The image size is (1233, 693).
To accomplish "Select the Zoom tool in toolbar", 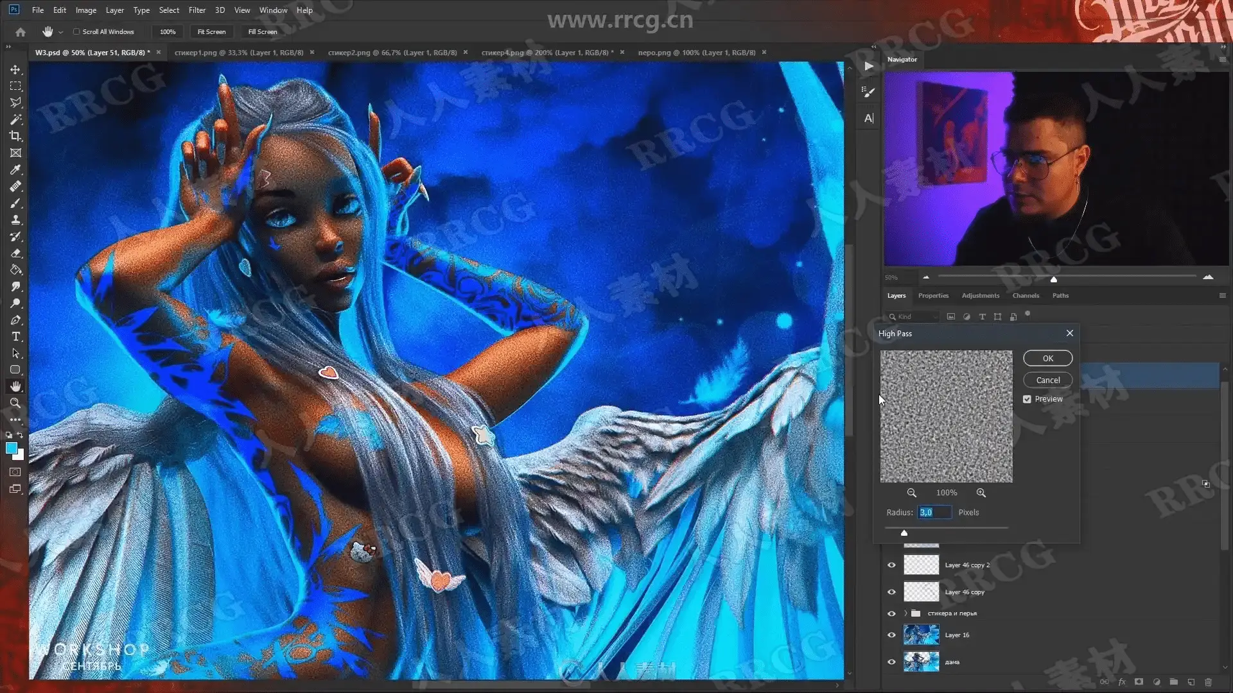I will pos(15,403).
